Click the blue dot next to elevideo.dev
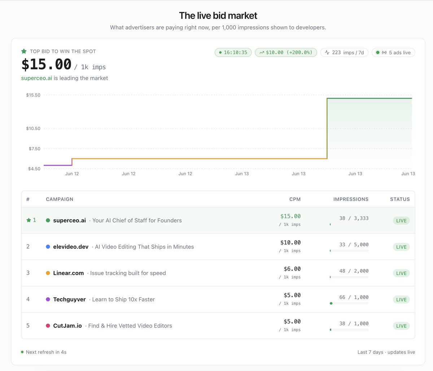 pos(48,247)
